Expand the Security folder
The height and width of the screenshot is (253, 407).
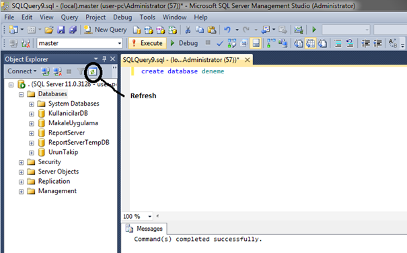point(22,163)
